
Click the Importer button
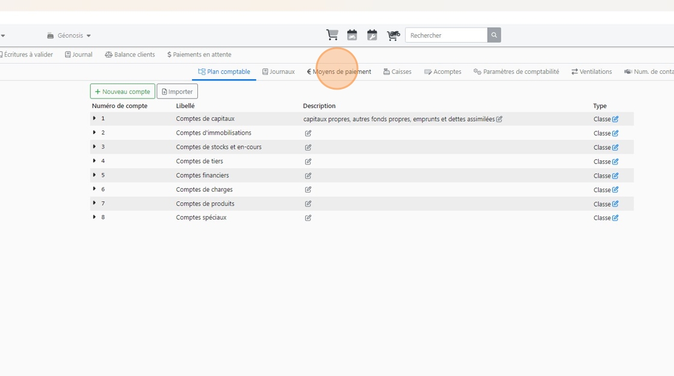(177, 91)
